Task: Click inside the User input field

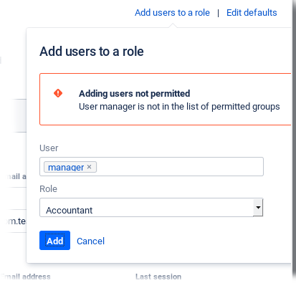Action: point(151,166)
